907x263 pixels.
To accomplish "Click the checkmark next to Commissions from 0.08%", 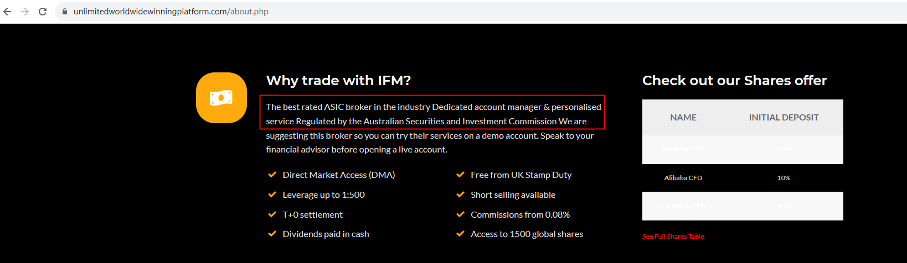I will 460,214.
